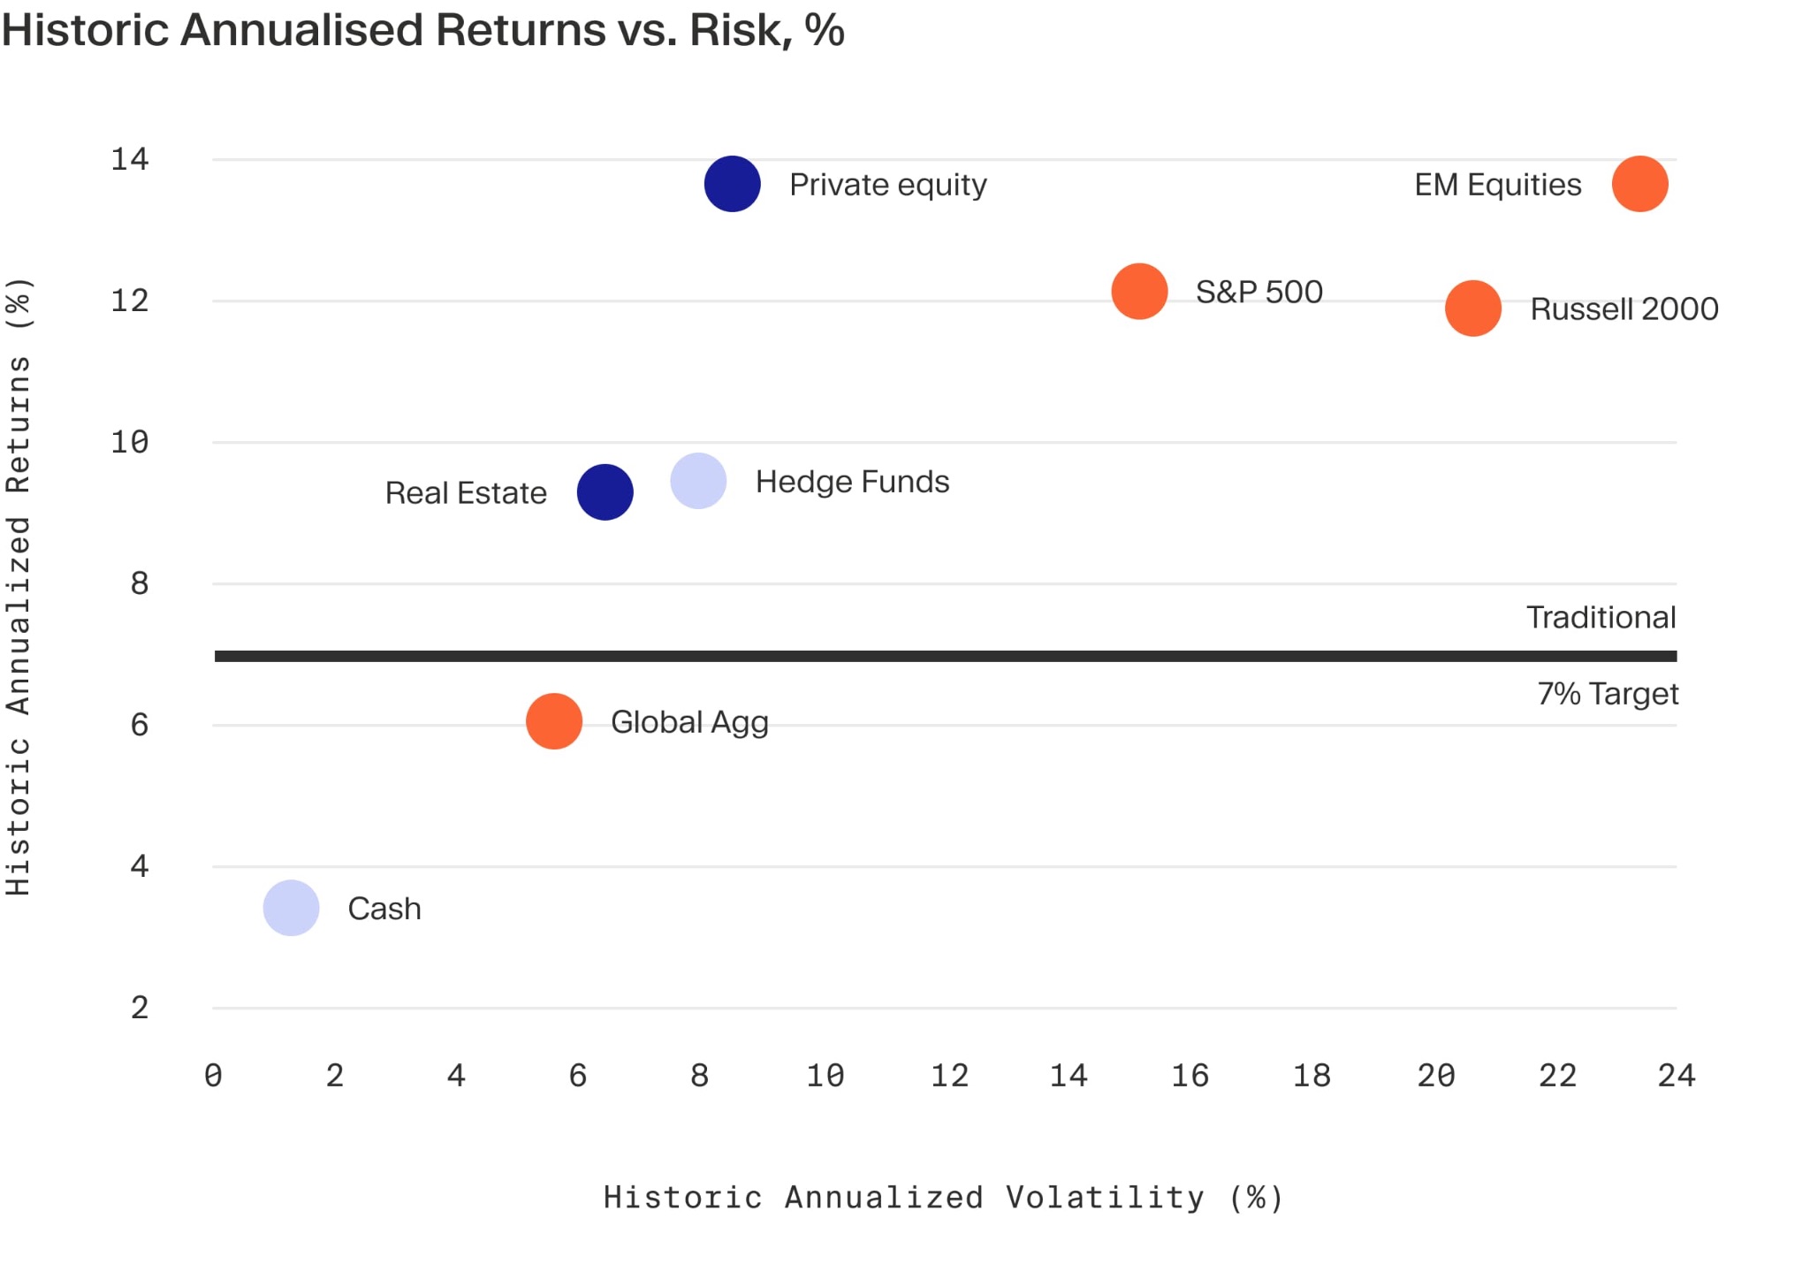This screenshot has width=1810, height=1264.
Task: Click the chart title 'Historic Annualised Returns vs. Risk'
Action: coord(422,30)
